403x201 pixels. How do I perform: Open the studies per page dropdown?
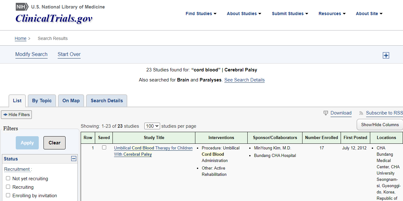coord(152,126)
